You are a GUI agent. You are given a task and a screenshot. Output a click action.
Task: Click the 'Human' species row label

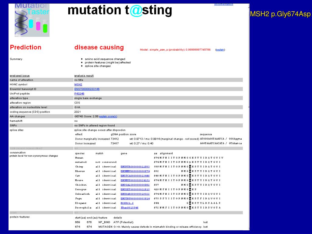(x=79, y=158)
